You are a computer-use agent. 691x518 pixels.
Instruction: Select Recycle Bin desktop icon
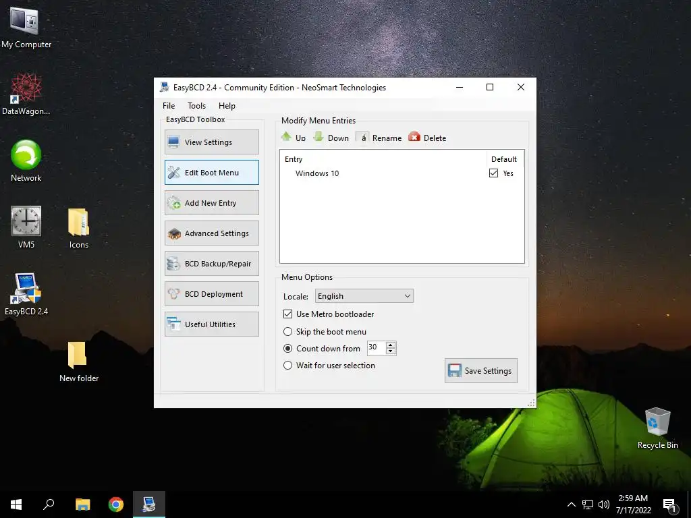click(657, 428)
